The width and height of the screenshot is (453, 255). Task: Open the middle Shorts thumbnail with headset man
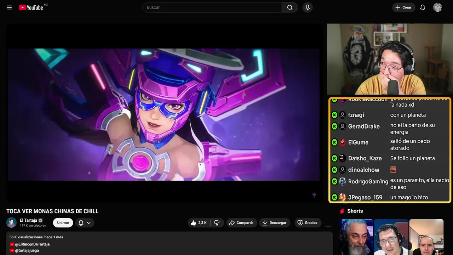pyautogui.click(x=391, y=237)
